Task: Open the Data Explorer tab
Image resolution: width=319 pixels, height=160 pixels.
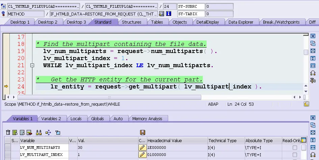Action: (241, 22)
